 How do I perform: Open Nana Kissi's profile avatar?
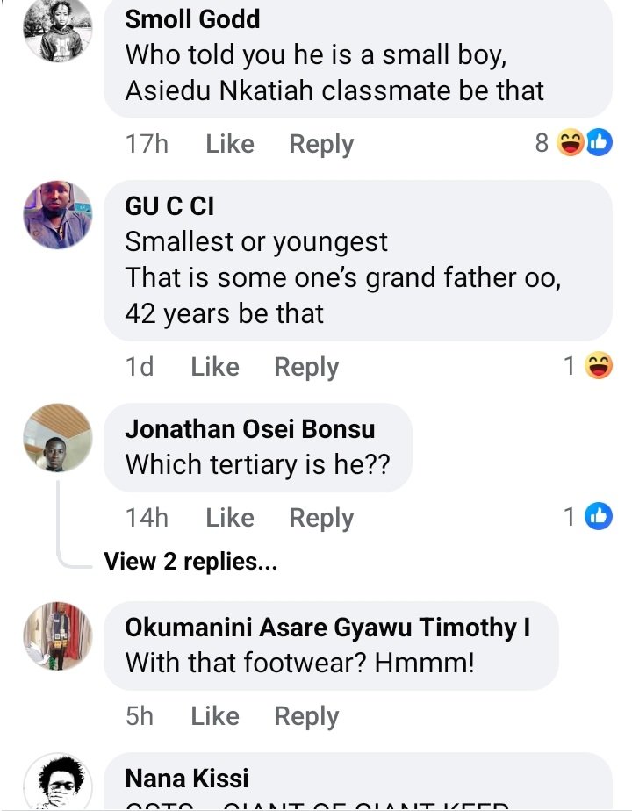(58, 781)
